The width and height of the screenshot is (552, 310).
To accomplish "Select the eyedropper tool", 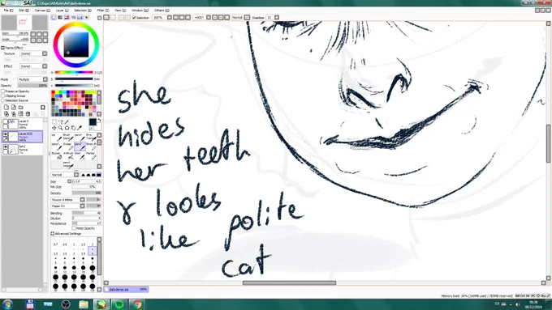I will pyautogui.click(x=80, y=128).
